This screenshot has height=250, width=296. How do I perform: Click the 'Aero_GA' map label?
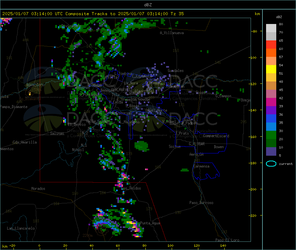pos(197,155)
